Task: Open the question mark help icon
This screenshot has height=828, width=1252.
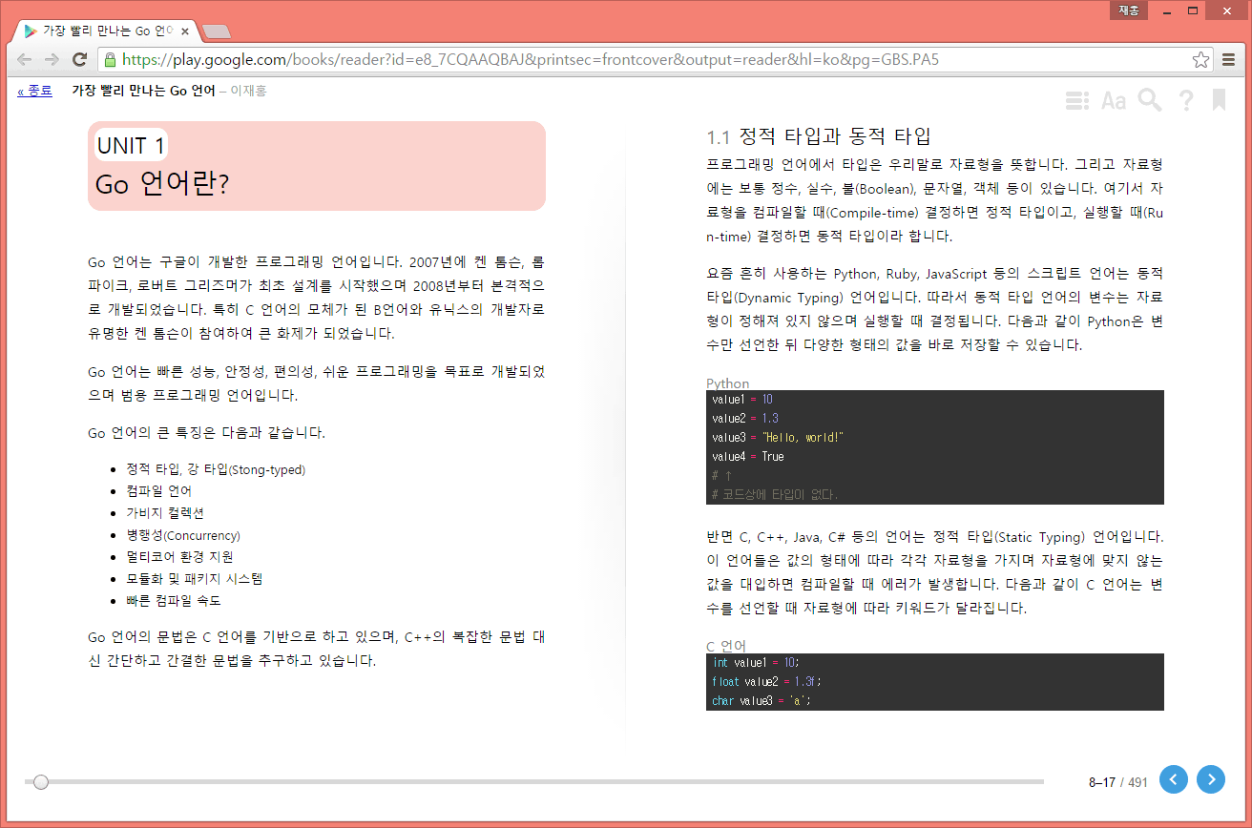Action: pyautogui.click(x=1185, y=100)
